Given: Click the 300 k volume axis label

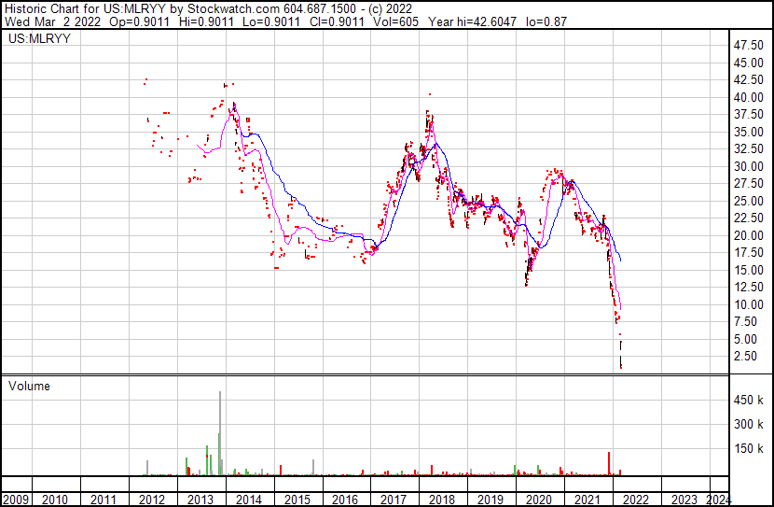Looking at the screenshot, I should (x=748, y=425).
